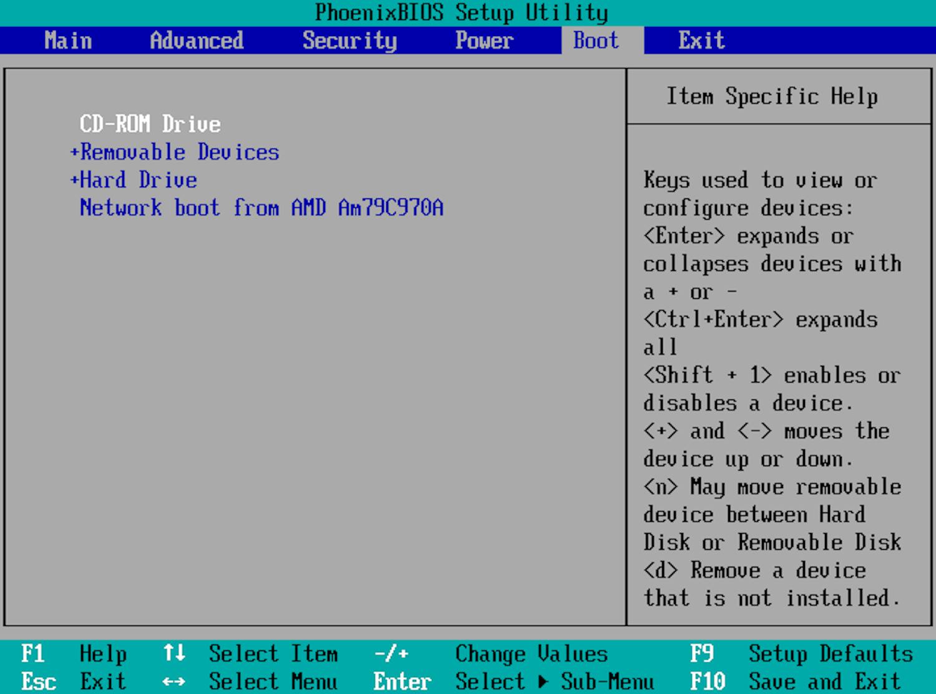Switch to the Main tab

(67, 40)
